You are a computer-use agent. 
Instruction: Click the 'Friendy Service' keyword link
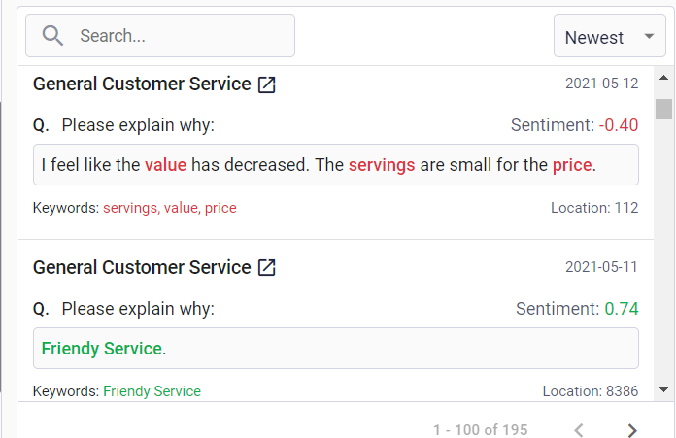point(152,391)
